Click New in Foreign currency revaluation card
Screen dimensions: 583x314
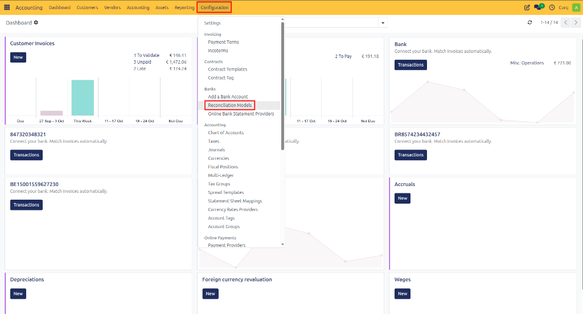pyautogui.click(x=211, y=294)
